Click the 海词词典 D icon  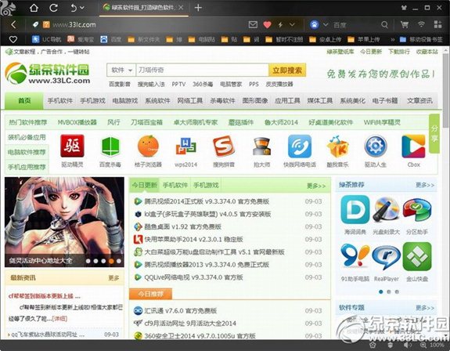click(355, 210)
